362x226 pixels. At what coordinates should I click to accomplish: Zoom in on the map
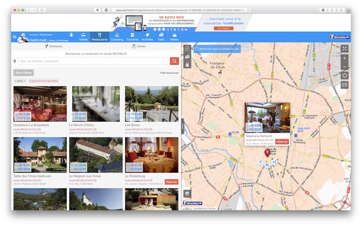[345, 58]
